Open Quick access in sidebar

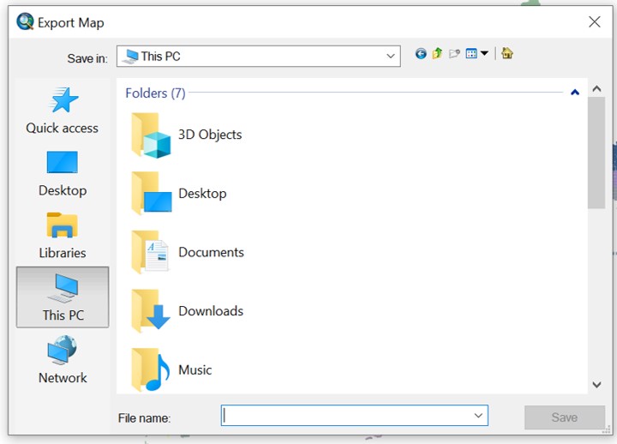(x=63, y=111)
